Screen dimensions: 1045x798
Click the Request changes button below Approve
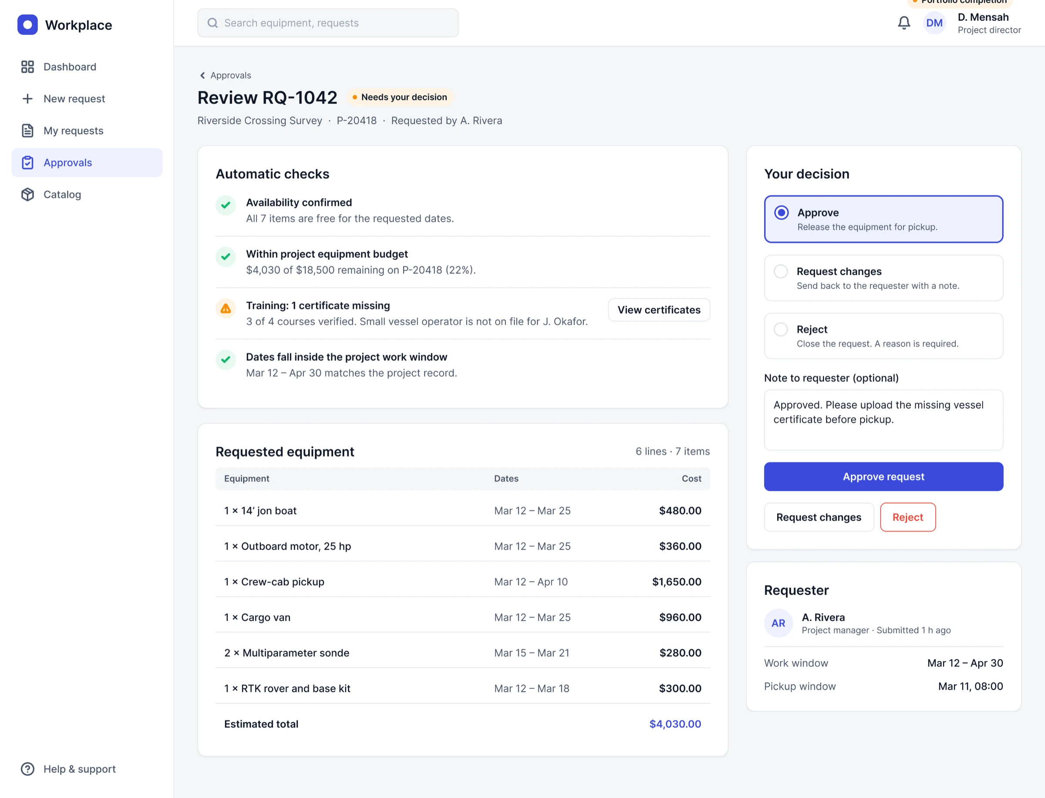pos(819,517)
